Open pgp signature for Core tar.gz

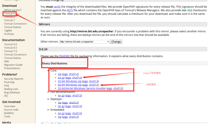pos(69,78)
